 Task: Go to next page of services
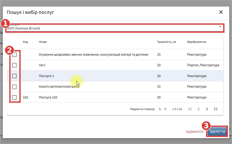207,109
